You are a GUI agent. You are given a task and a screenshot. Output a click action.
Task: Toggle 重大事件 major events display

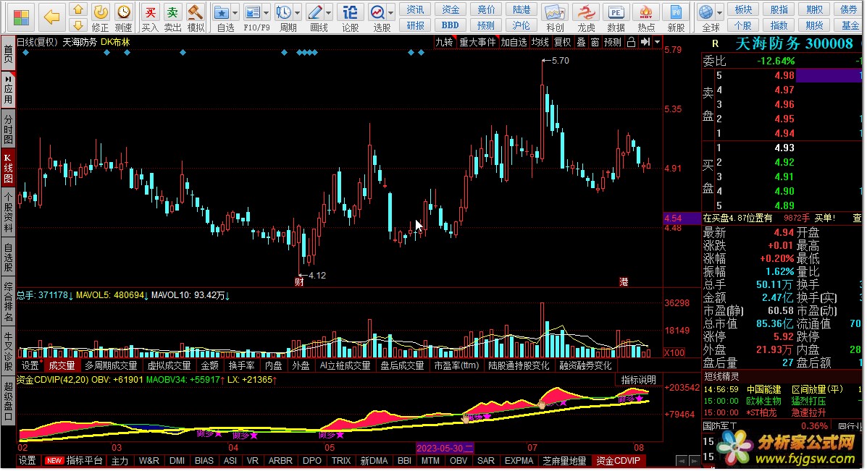(478, 42)
